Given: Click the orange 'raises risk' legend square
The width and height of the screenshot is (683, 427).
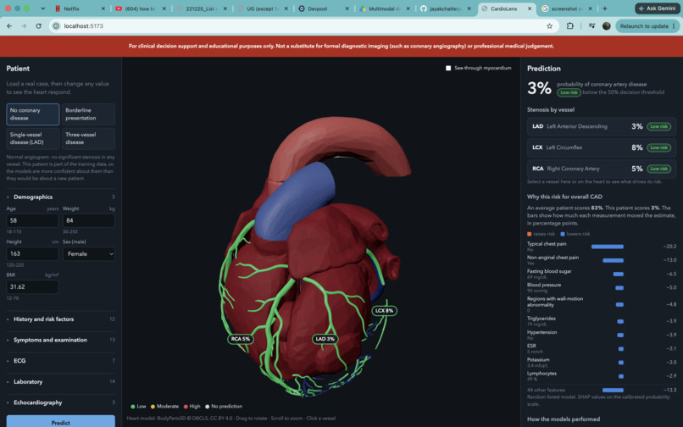Looking at the screenshot, I should point(530,234).
